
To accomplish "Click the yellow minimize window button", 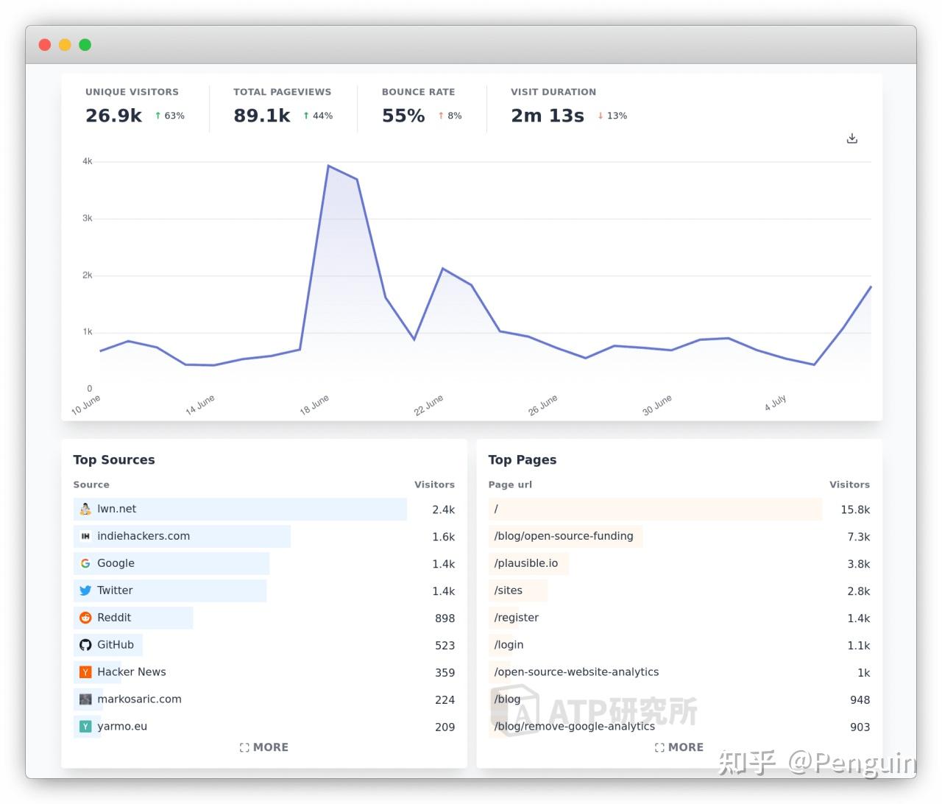I will point(65,45).
